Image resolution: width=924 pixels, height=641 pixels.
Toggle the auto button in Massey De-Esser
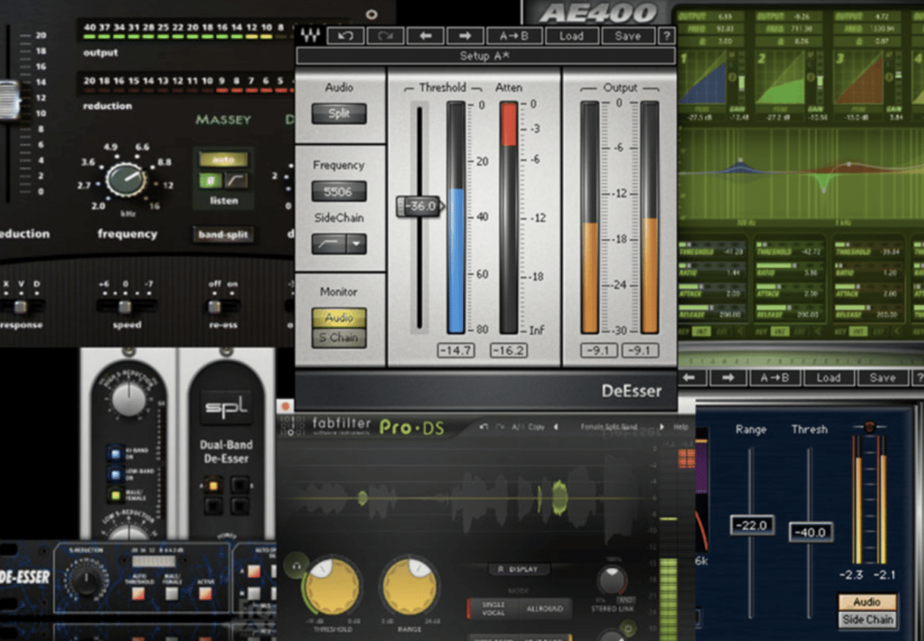tap(224, 159)
